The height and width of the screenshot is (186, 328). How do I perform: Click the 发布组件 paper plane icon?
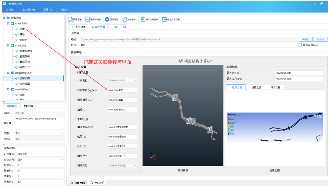tap(124, 19)
